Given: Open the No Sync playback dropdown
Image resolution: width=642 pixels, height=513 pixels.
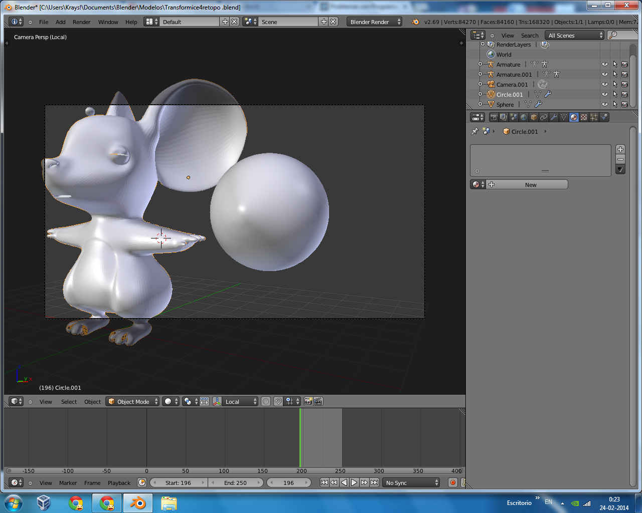Looking at the screenshot, I should point(411,482).
